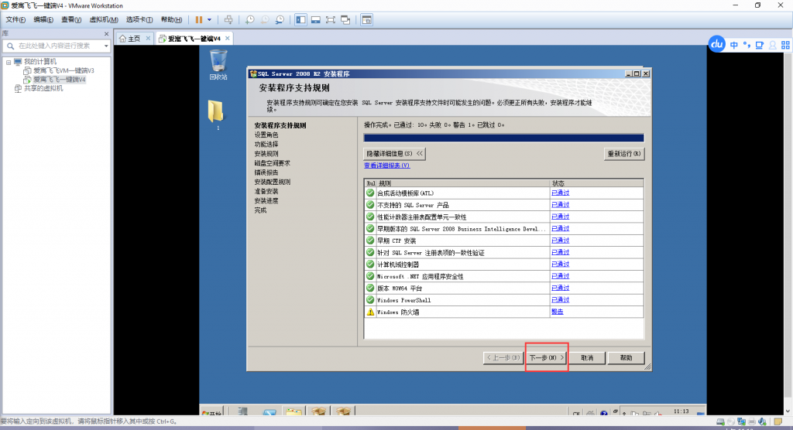Image resolution: width=793 pixels, height=430 pixels.
Task: Open the 警告 link for Windows 防火墙
Action: [x=558, y=312]
